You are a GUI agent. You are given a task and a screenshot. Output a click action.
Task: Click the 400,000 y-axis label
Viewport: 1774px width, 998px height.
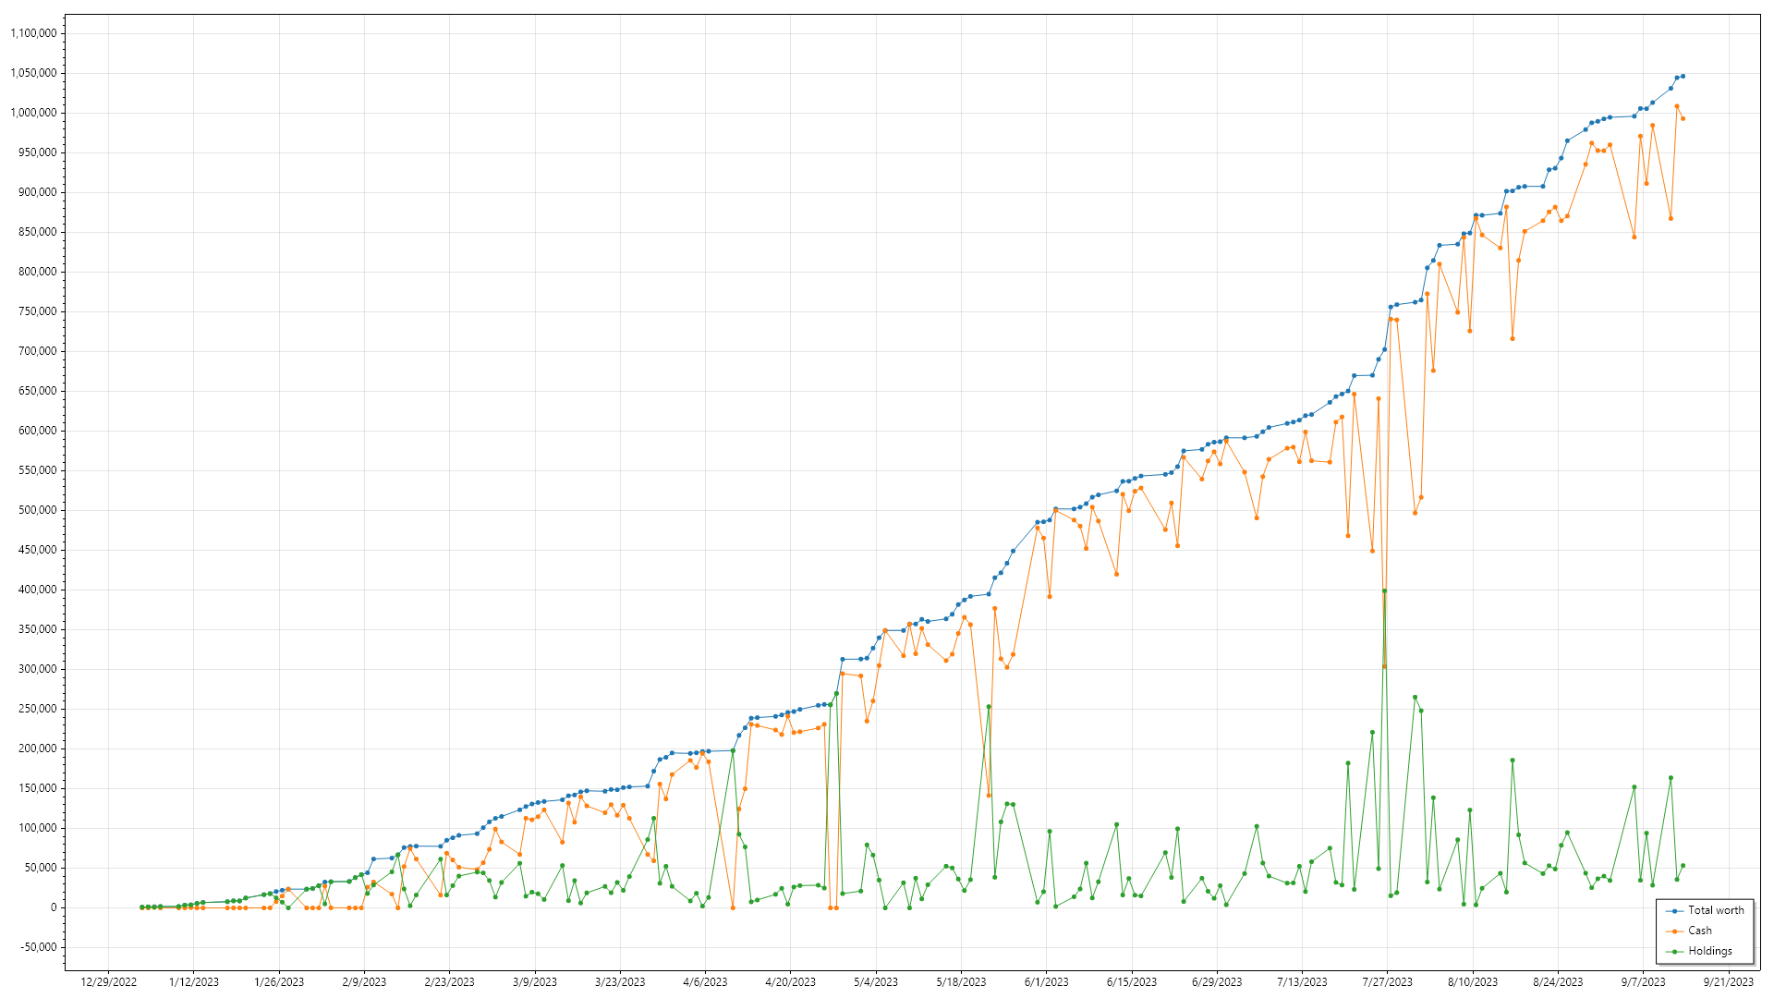click(x=38, y=590)
